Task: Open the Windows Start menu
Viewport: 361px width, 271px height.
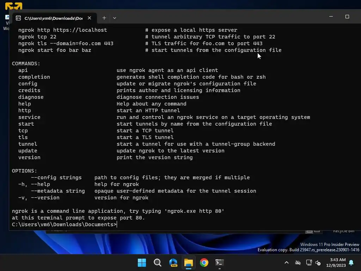Action: point(142,263)
